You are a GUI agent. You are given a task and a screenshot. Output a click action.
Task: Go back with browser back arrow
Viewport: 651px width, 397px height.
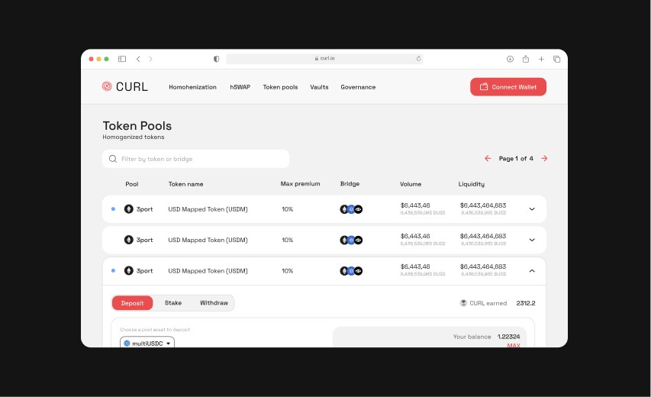tap(138, 59)
